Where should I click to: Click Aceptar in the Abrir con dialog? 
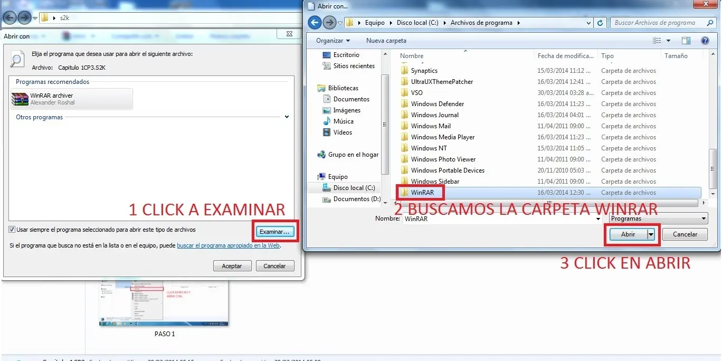pyautogui.click(x=232, y=266)
